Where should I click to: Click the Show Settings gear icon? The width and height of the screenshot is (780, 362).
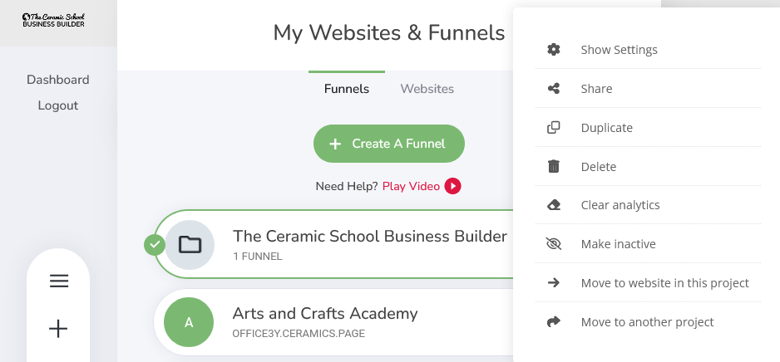coord(553,49)
